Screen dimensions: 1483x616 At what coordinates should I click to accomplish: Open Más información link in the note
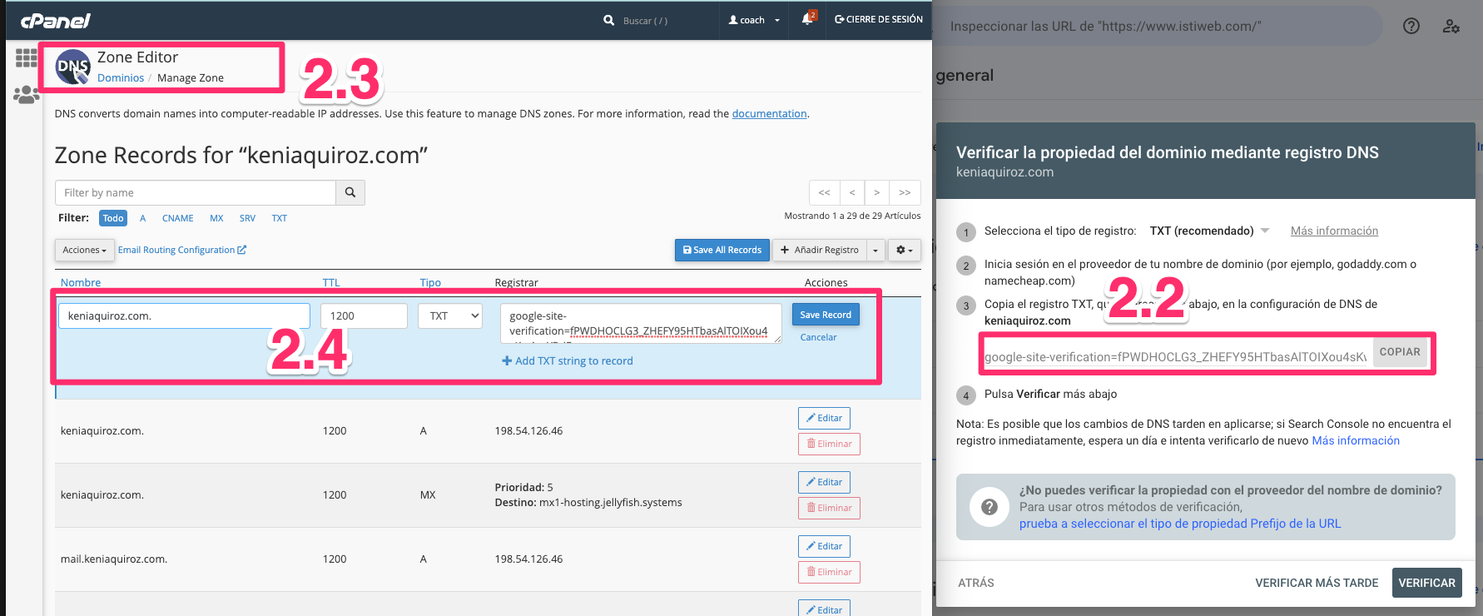tap(1356, 440)
